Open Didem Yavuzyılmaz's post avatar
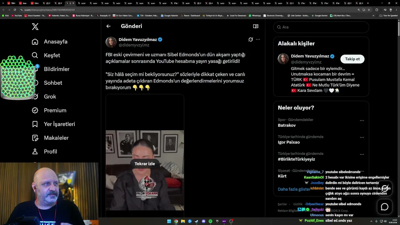 pos(111,42)
